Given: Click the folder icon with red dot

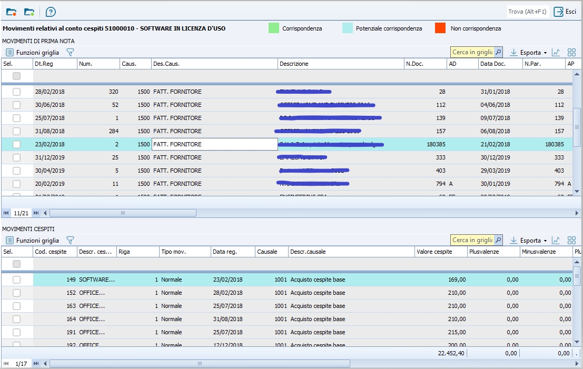Looking at the screenshot, I should pyautogui.click(x=11, y=12).
